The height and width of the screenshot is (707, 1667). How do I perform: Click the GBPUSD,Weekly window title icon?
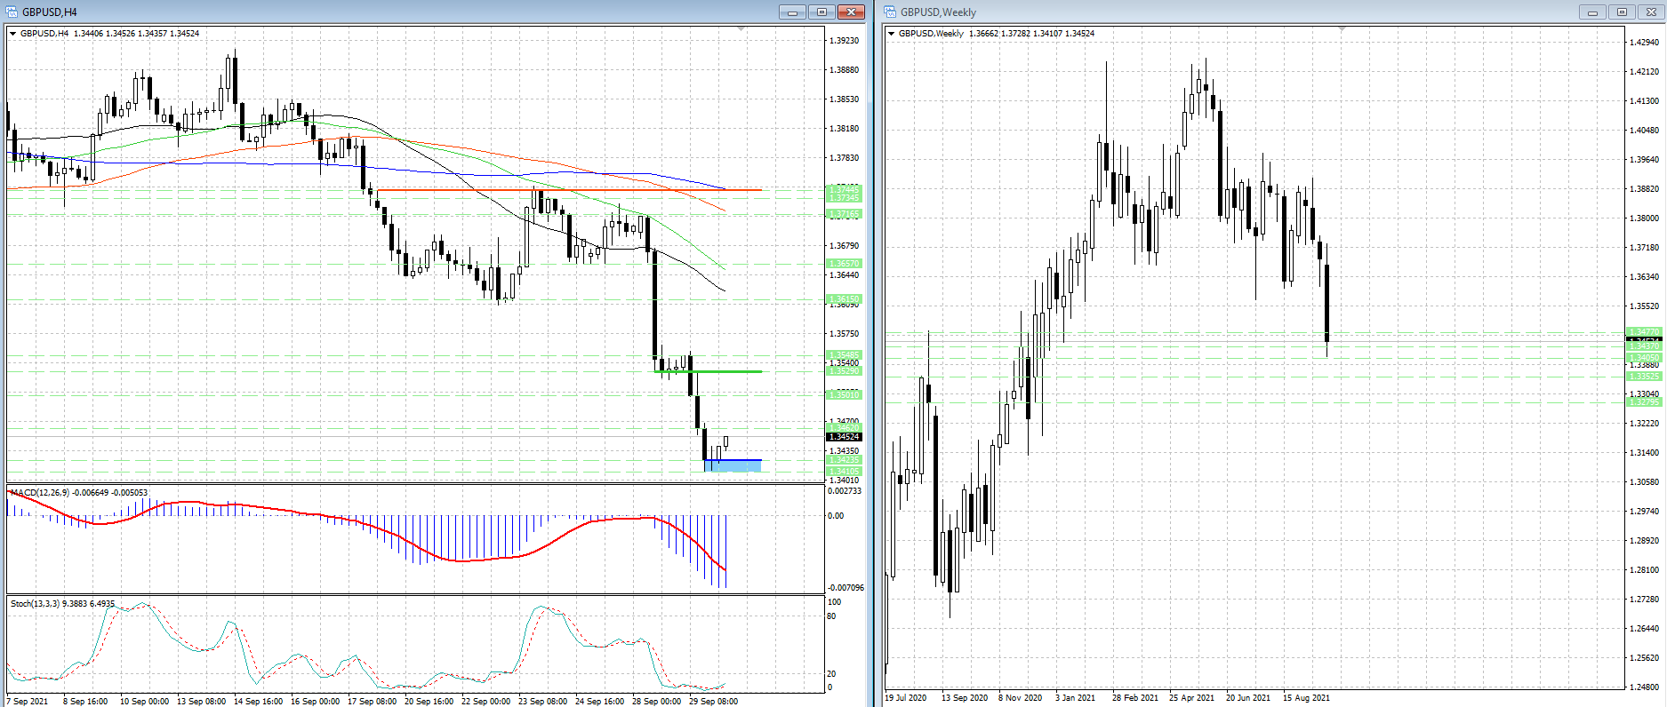click(890, 12)
